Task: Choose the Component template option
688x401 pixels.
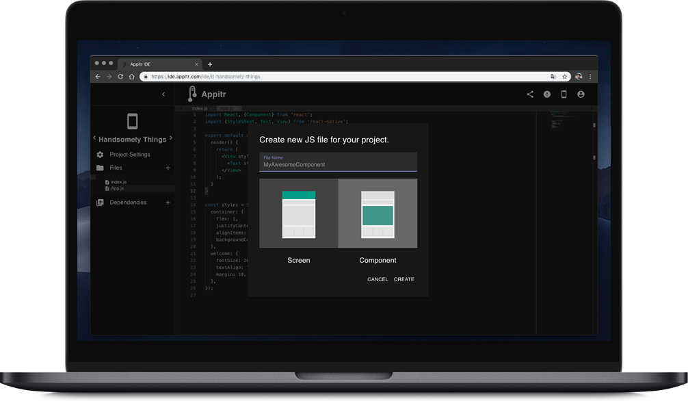Action: (x=378, y=214)
